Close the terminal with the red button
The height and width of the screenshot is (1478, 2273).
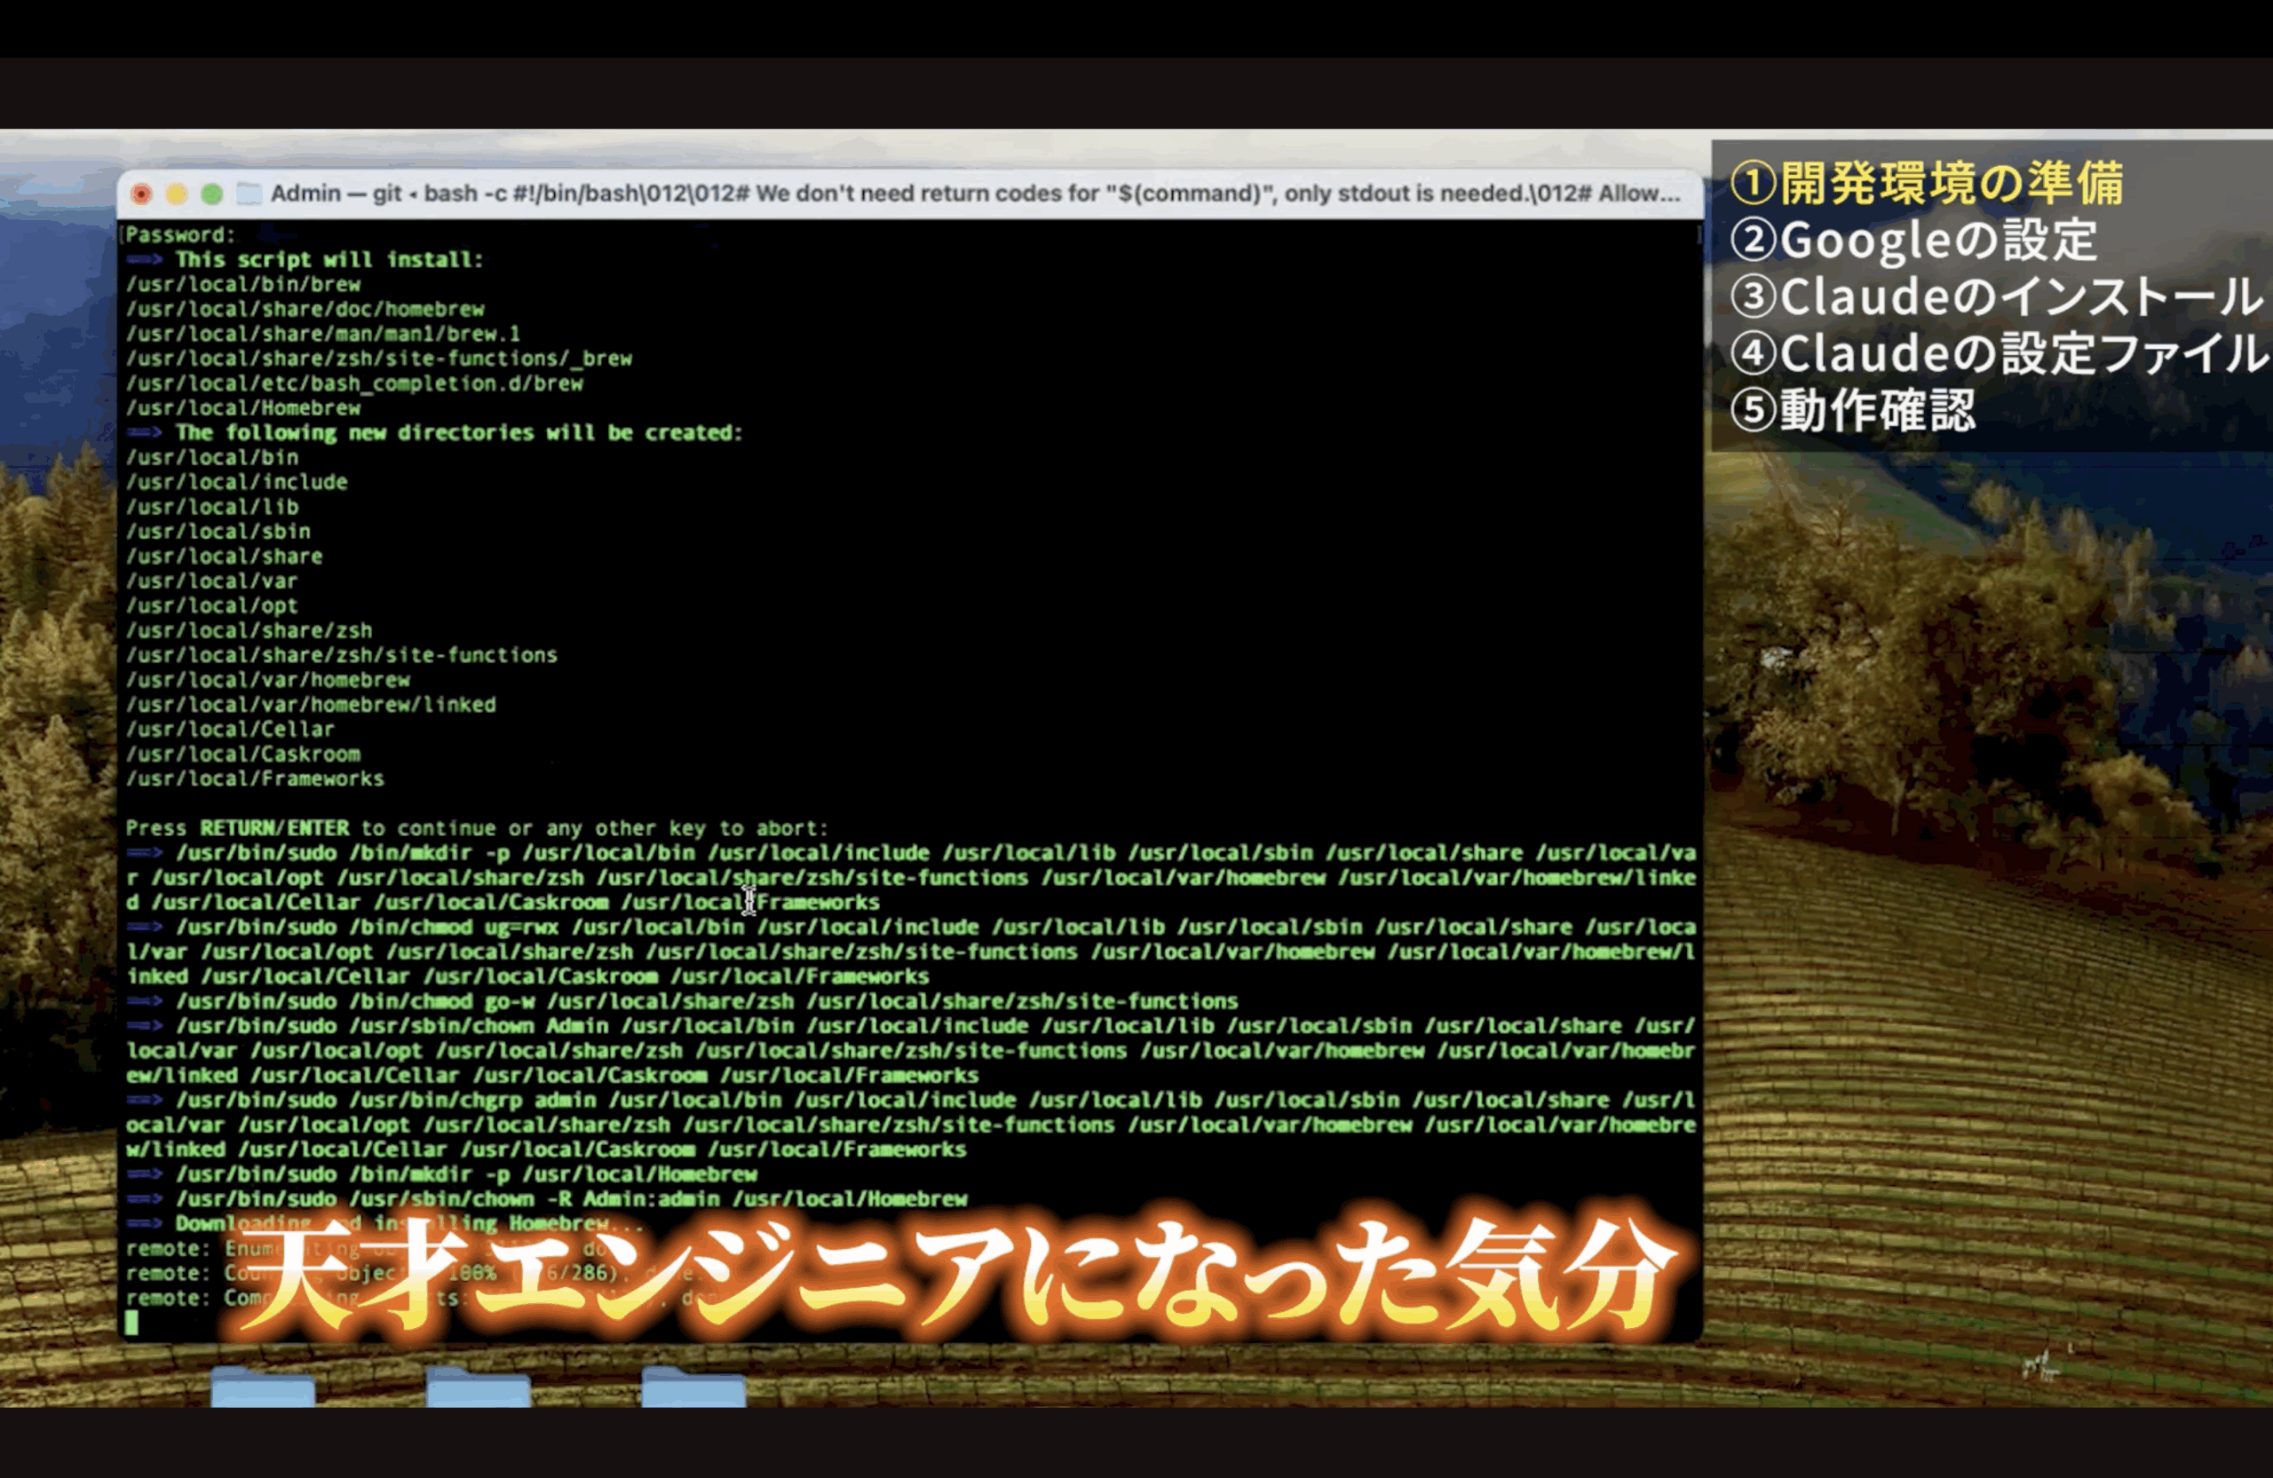(141, 194)
